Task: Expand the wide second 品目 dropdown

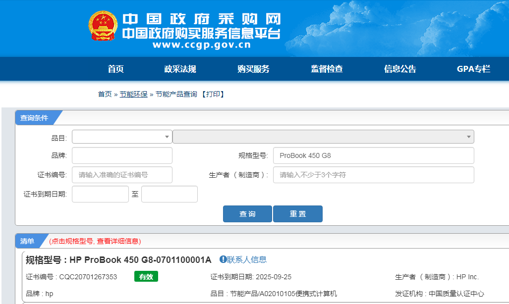Action: pos(323,137)
